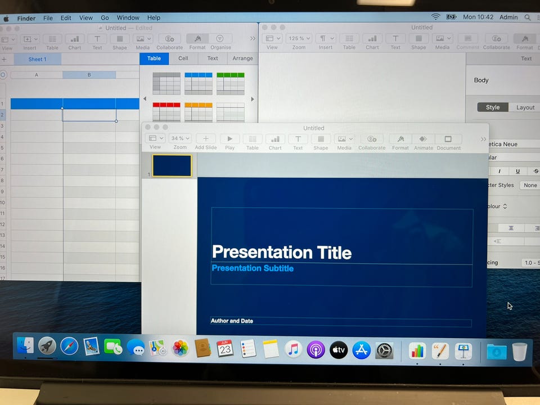The width and height of the screenshot is (540, 405).
Task: Open Numbers from the Dock
Action: click(417, 351)
